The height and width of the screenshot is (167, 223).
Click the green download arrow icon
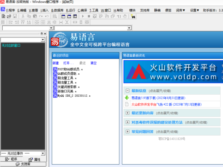pyautogui.click(x=127, y=98)
